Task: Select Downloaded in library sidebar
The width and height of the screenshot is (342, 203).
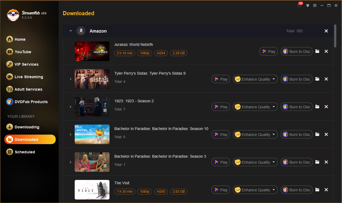Action: click(x=30, y=139)
